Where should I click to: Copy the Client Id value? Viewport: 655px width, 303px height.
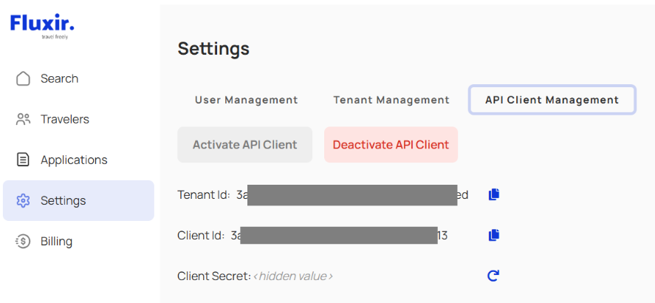494,235
